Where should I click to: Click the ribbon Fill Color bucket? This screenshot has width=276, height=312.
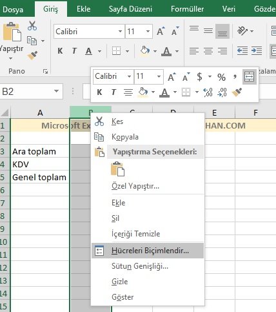(x=145, y=51)
